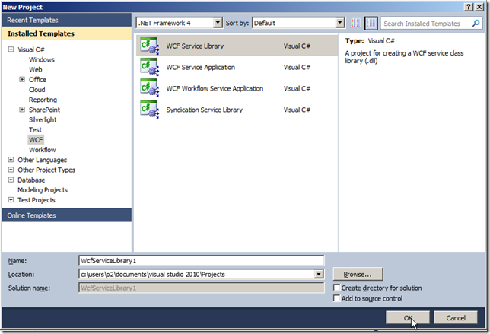Close the New Project dialog
This screenshot has width=490, height=334.
[x=479, y=7]
